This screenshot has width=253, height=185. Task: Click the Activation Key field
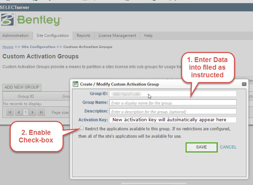[173, 120]
